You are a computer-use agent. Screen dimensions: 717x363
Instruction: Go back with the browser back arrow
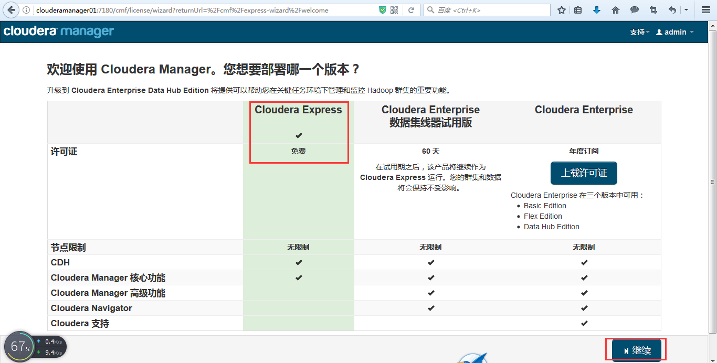click(x=11, y=10)
